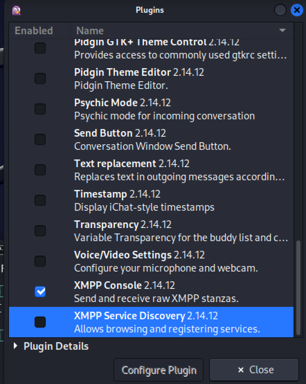This screenshot has width=306, height=384.
Task: Enable the Text replacement plugin checkbox
Action: [x=40, y=170]
